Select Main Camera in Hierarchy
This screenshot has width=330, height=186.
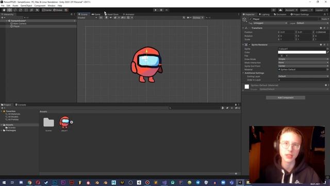pos(18,24)
